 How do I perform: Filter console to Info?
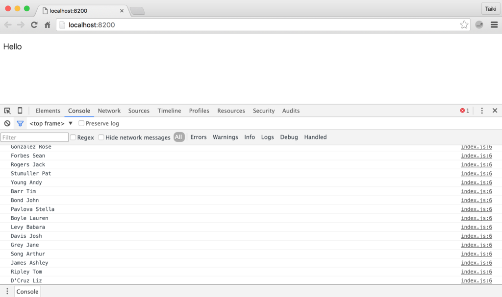tap(250, 137)
